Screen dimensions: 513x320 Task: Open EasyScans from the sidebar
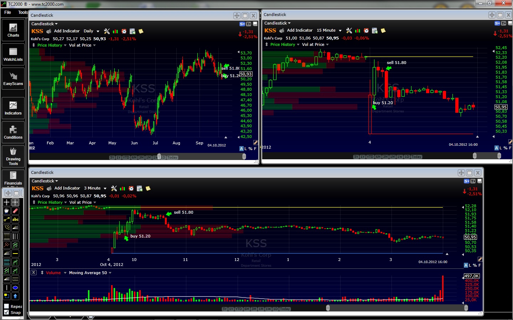click(13, 79)
